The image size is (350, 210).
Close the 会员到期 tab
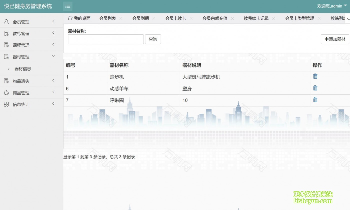pos(154,18)
